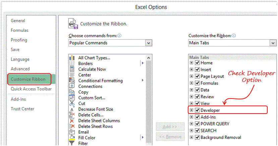278x146 pixels.
Task: Choose the Conditional Formatting command icon
Action: click(x=72, y=81)
